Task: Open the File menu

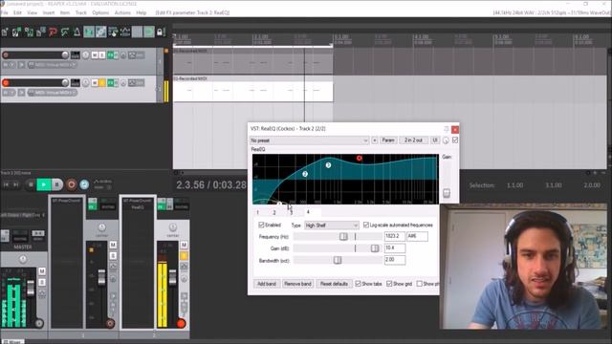Action: pos(5,12)
